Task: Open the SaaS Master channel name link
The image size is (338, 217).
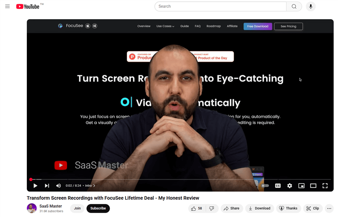Action: [51, 206]
